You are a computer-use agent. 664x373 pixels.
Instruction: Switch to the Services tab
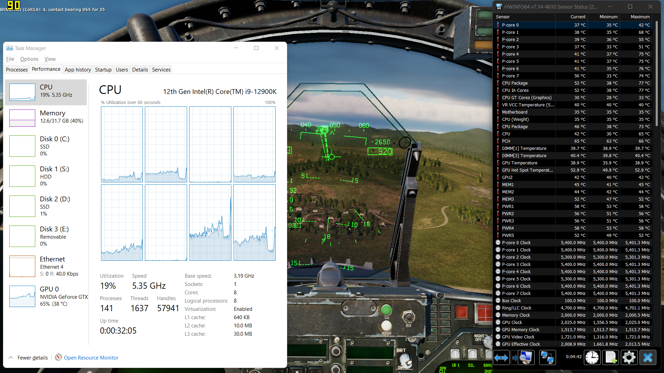coord(161,69)
